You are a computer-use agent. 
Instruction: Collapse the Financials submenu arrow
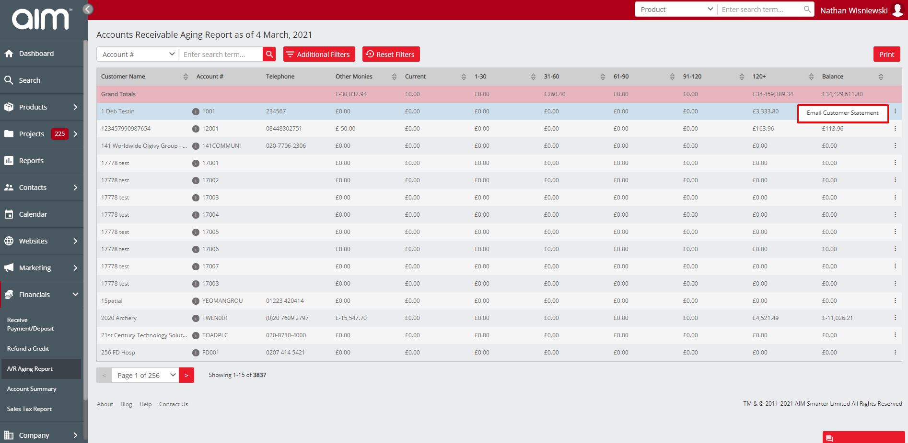pyautogui.click(x=75, y=294)
